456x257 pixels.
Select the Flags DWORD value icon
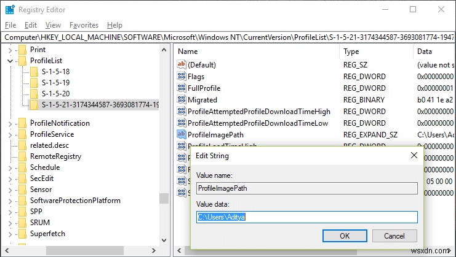181,77
